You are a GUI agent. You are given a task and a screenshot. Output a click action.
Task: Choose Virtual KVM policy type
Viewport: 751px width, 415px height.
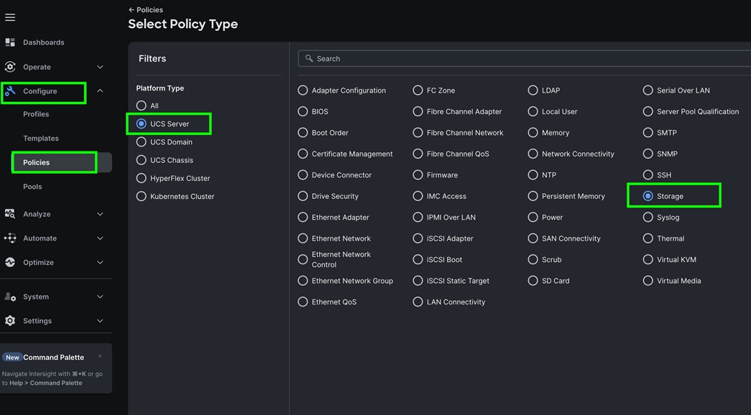(648, 259)
